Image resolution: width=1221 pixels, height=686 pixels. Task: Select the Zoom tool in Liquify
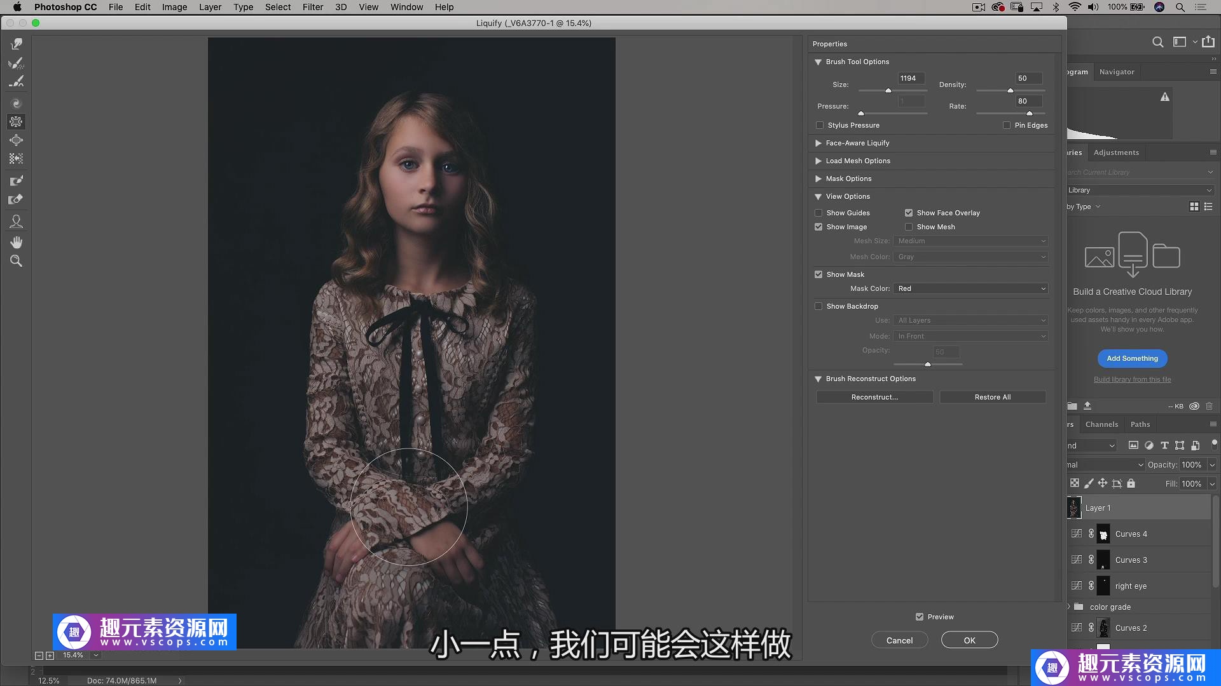point(17,261)
